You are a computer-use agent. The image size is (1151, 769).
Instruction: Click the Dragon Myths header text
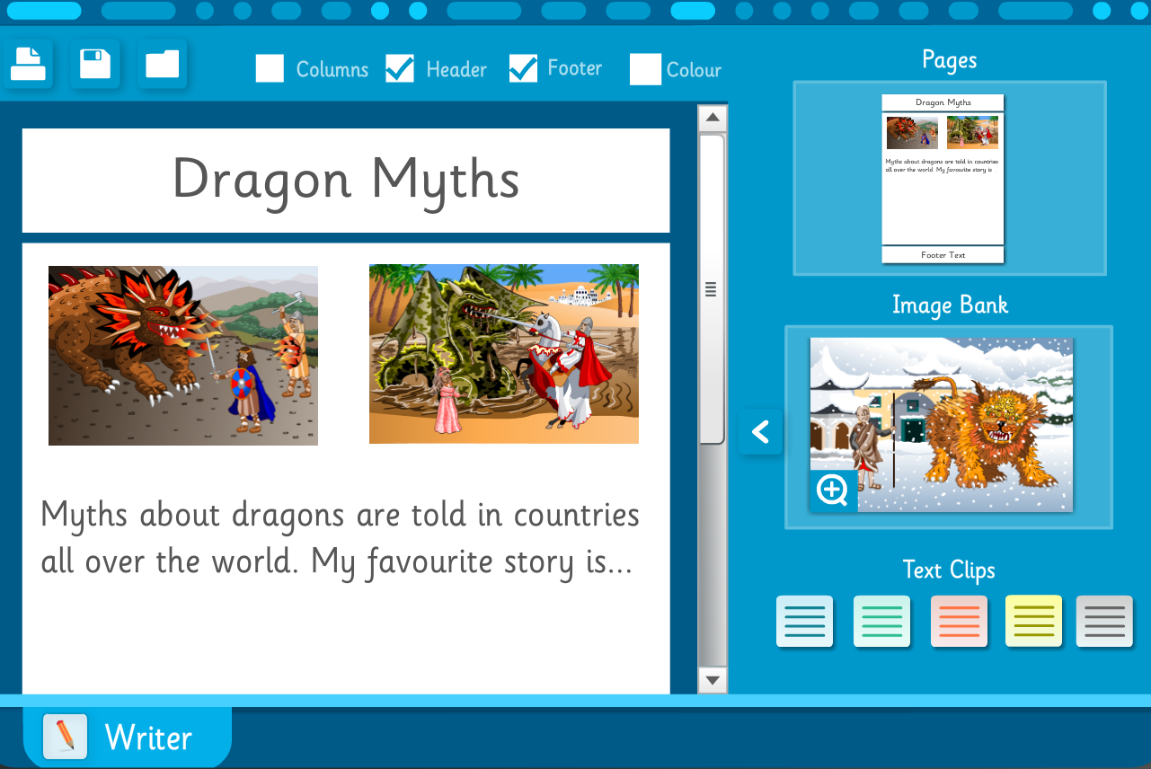tap(346, 180)
